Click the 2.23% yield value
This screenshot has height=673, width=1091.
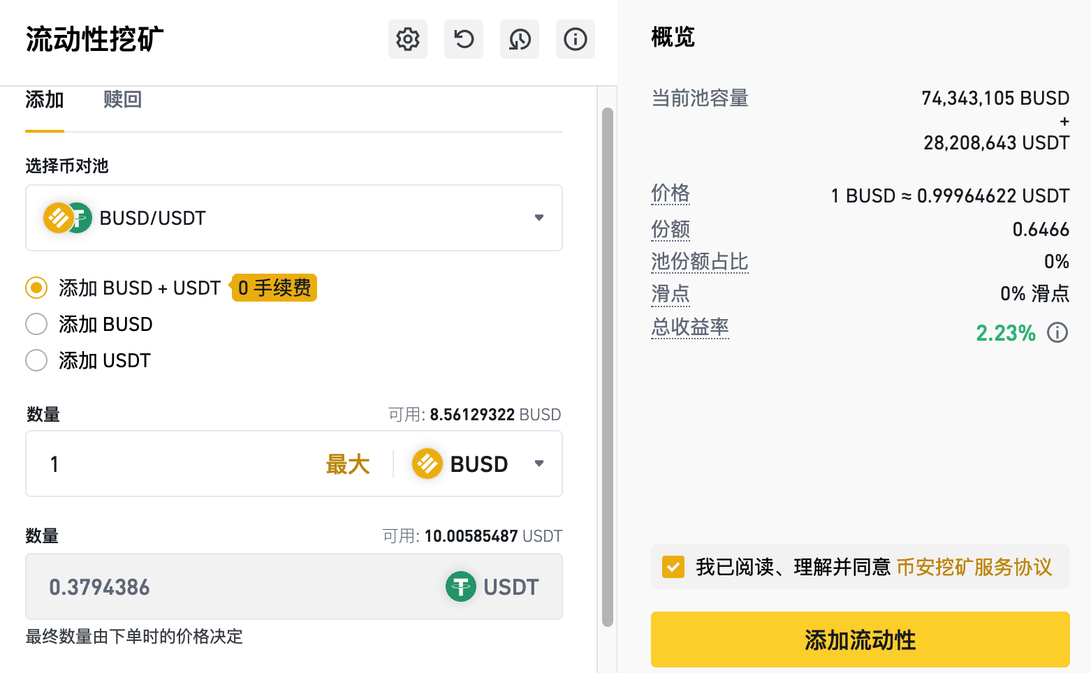pyautogui.click(x=1006, y=333)
